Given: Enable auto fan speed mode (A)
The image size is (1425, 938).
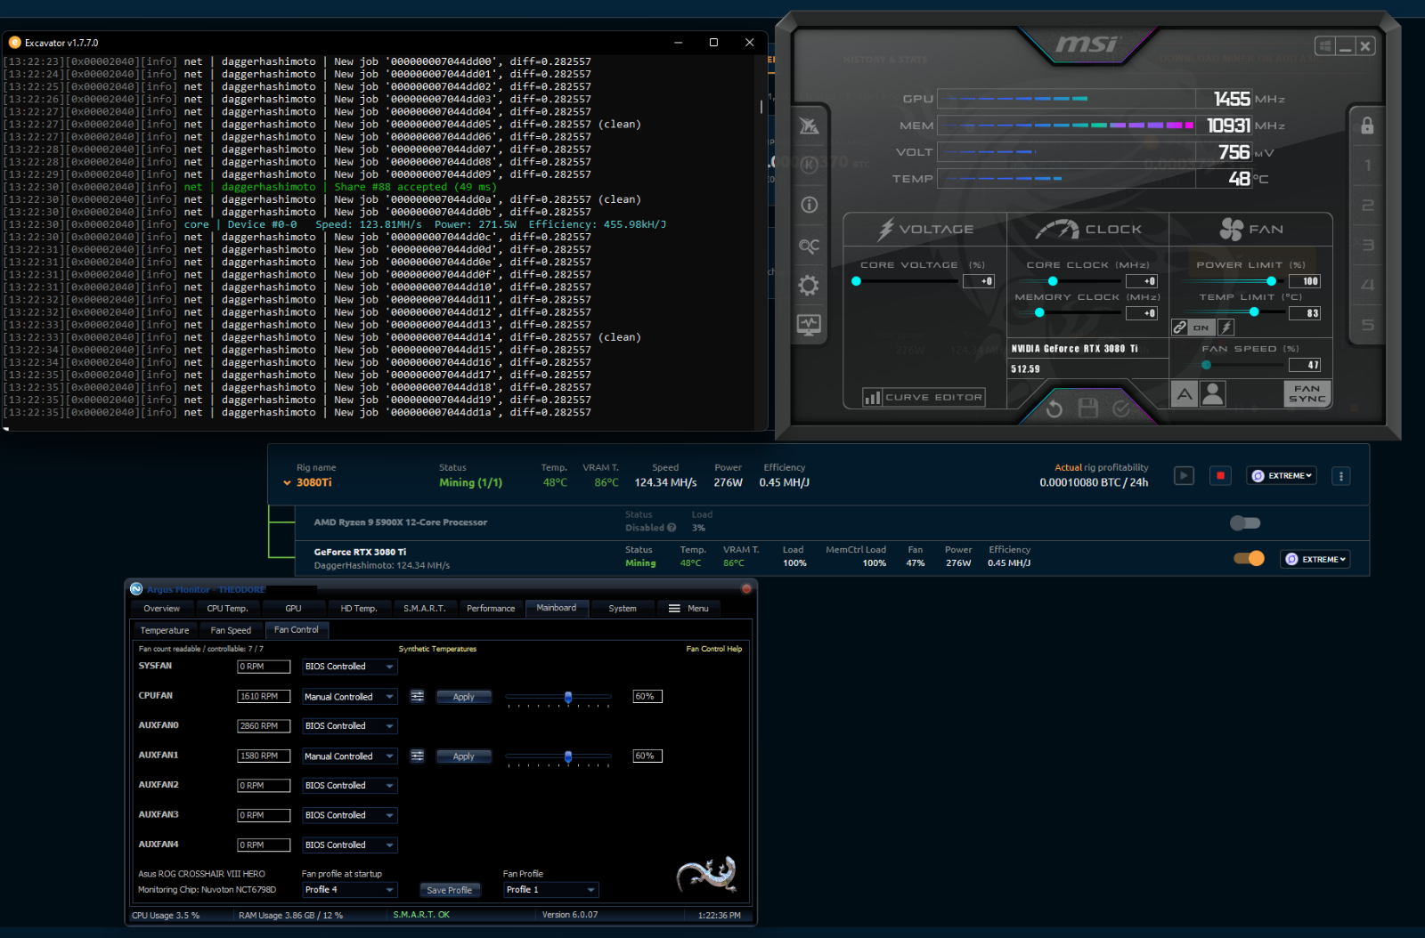Looking at the screenshot, I should pyautogui.click(x=1184, y=393).
